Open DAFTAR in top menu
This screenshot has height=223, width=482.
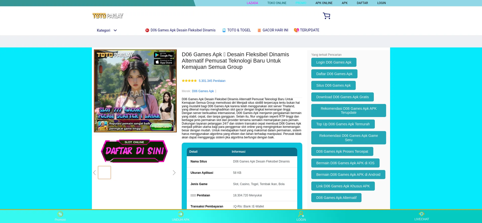click(x=362, y=3)
